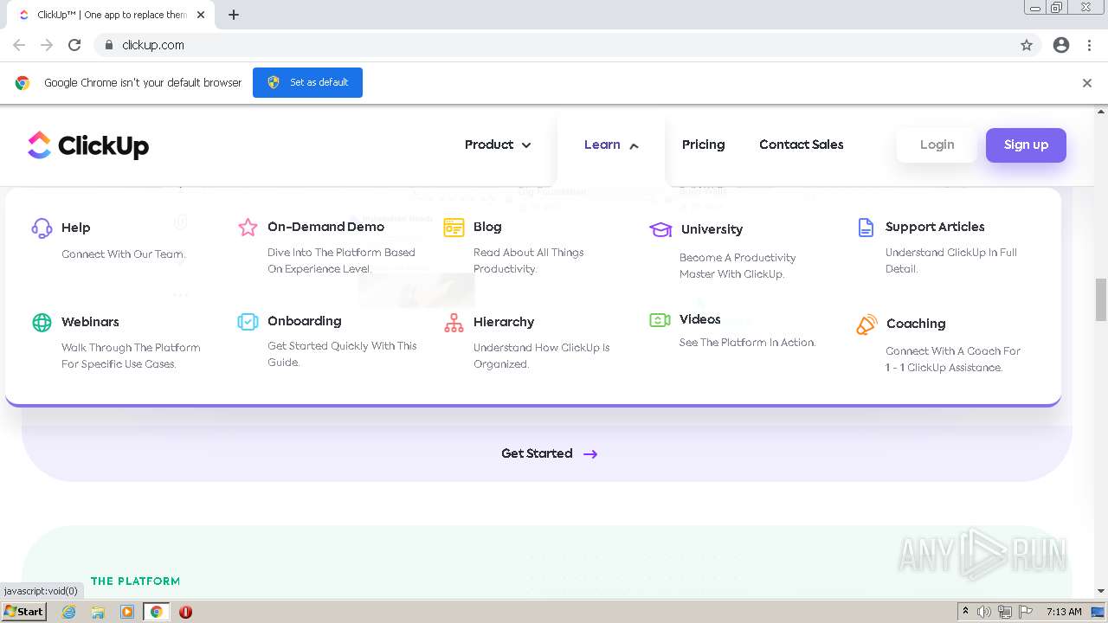Click the Coaching megaphone icon
The height and width of the screenshot is (623, 1108).
coord(866,324)
